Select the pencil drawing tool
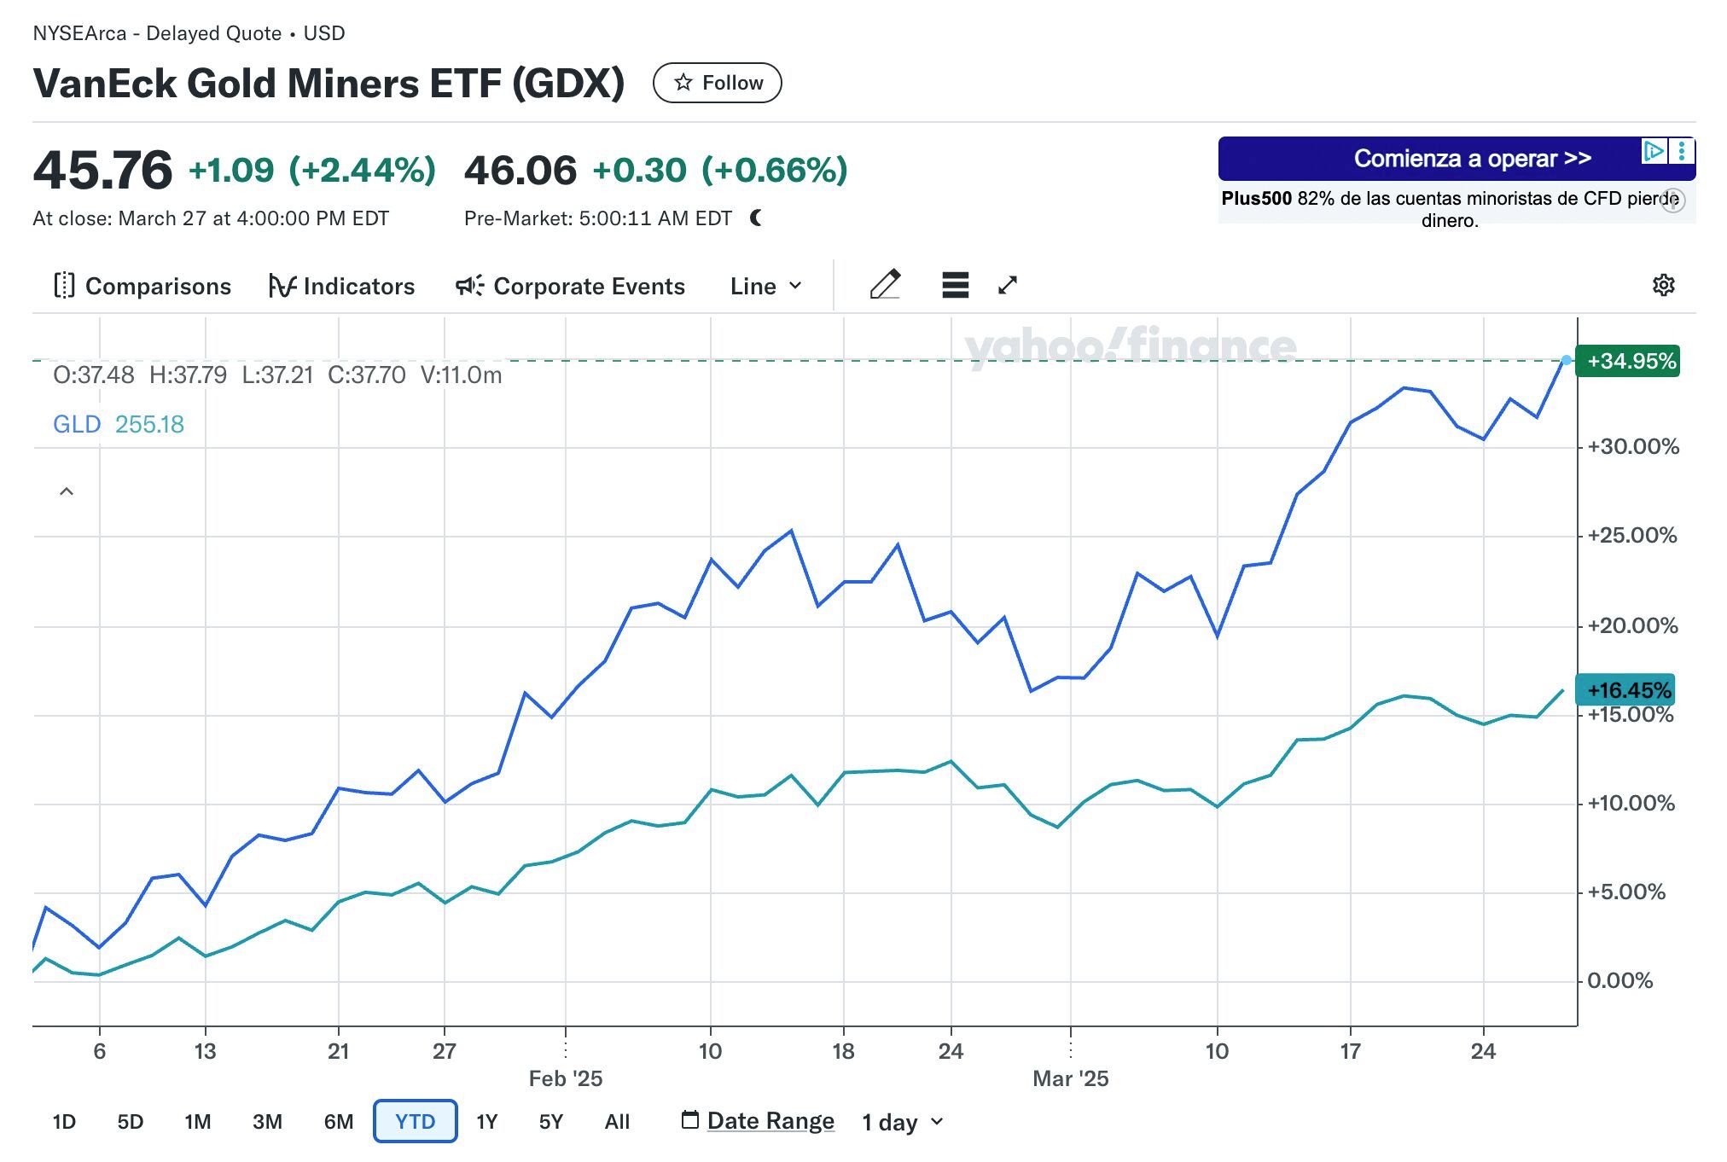This screenshot has height=1162, width=1727. [x=885, y=284]
